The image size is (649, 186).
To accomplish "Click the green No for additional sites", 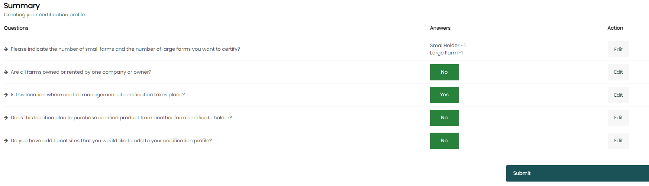I will coord(444,141).
